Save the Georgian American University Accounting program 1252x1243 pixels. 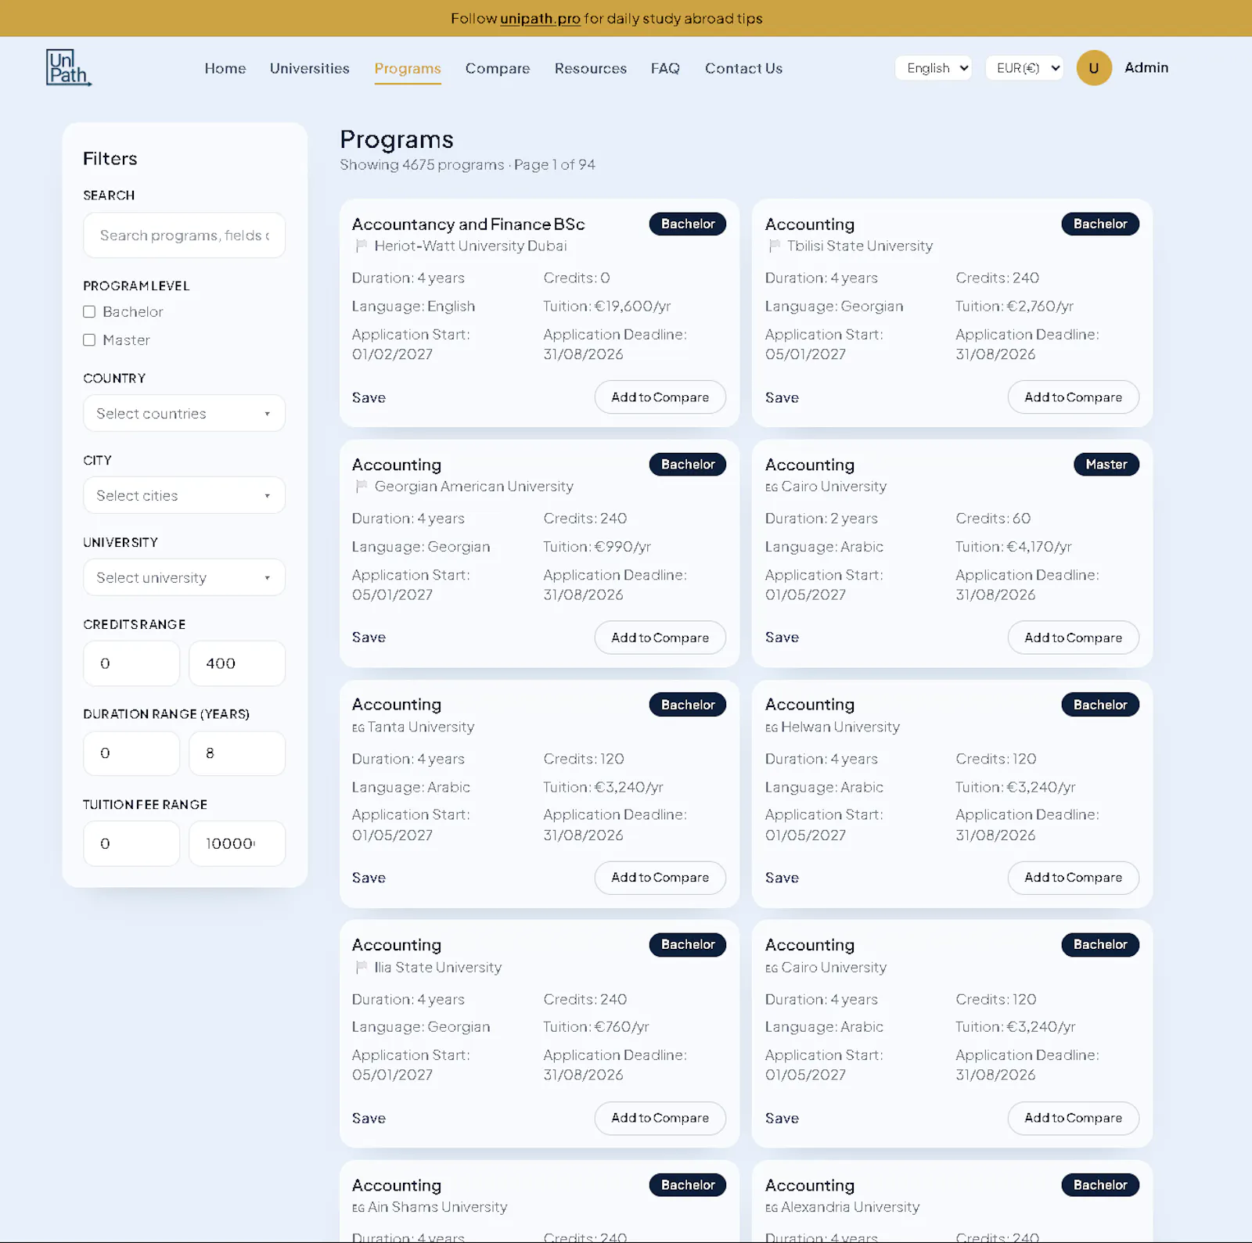[369, 638]
